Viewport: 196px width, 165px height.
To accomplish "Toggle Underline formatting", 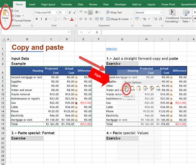I will (46, 19).
